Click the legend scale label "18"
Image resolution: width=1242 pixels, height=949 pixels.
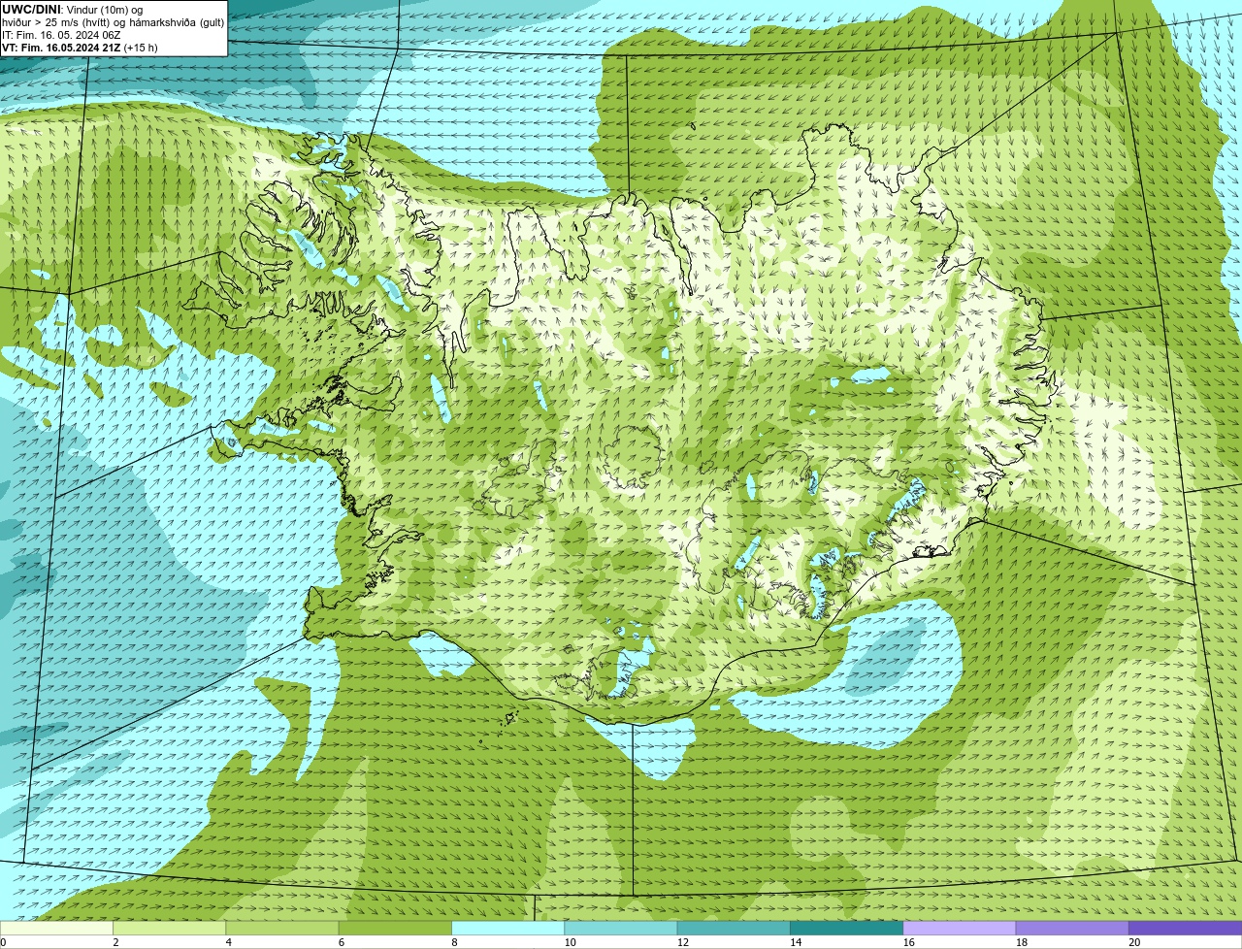pos(1022,942)
